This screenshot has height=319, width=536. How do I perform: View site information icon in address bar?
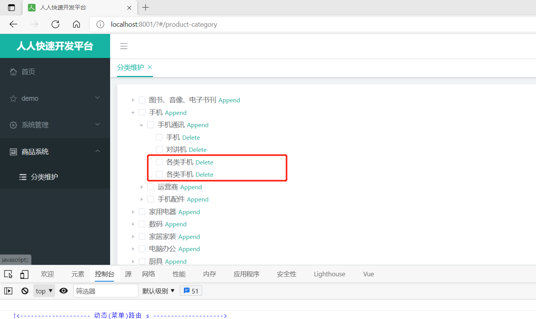point(100,24)
